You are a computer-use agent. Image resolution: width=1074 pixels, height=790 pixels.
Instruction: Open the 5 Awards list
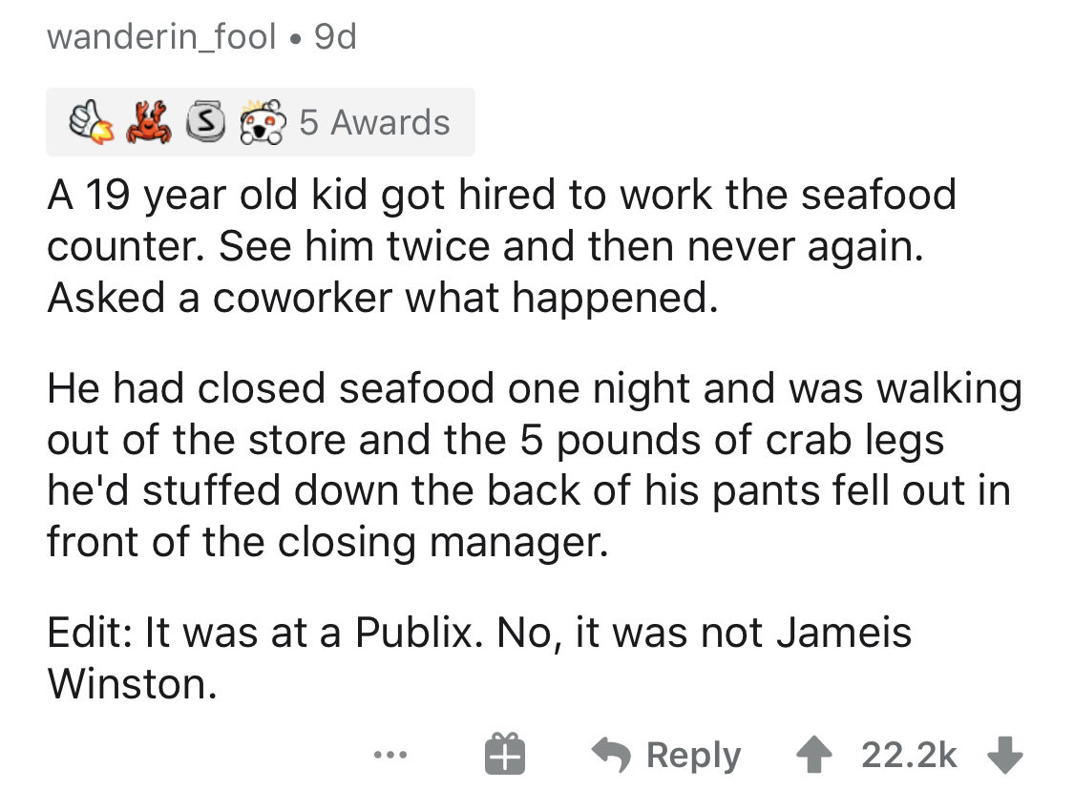coord(374,122)
